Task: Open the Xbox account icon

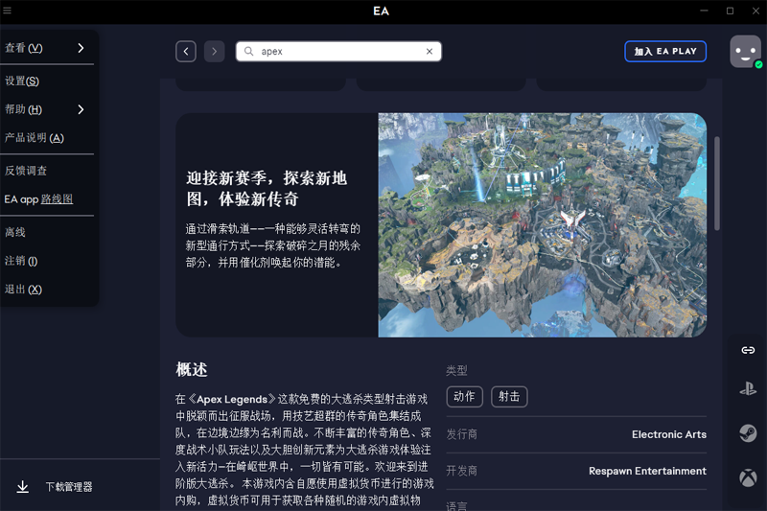Action: tap(748, 476)
